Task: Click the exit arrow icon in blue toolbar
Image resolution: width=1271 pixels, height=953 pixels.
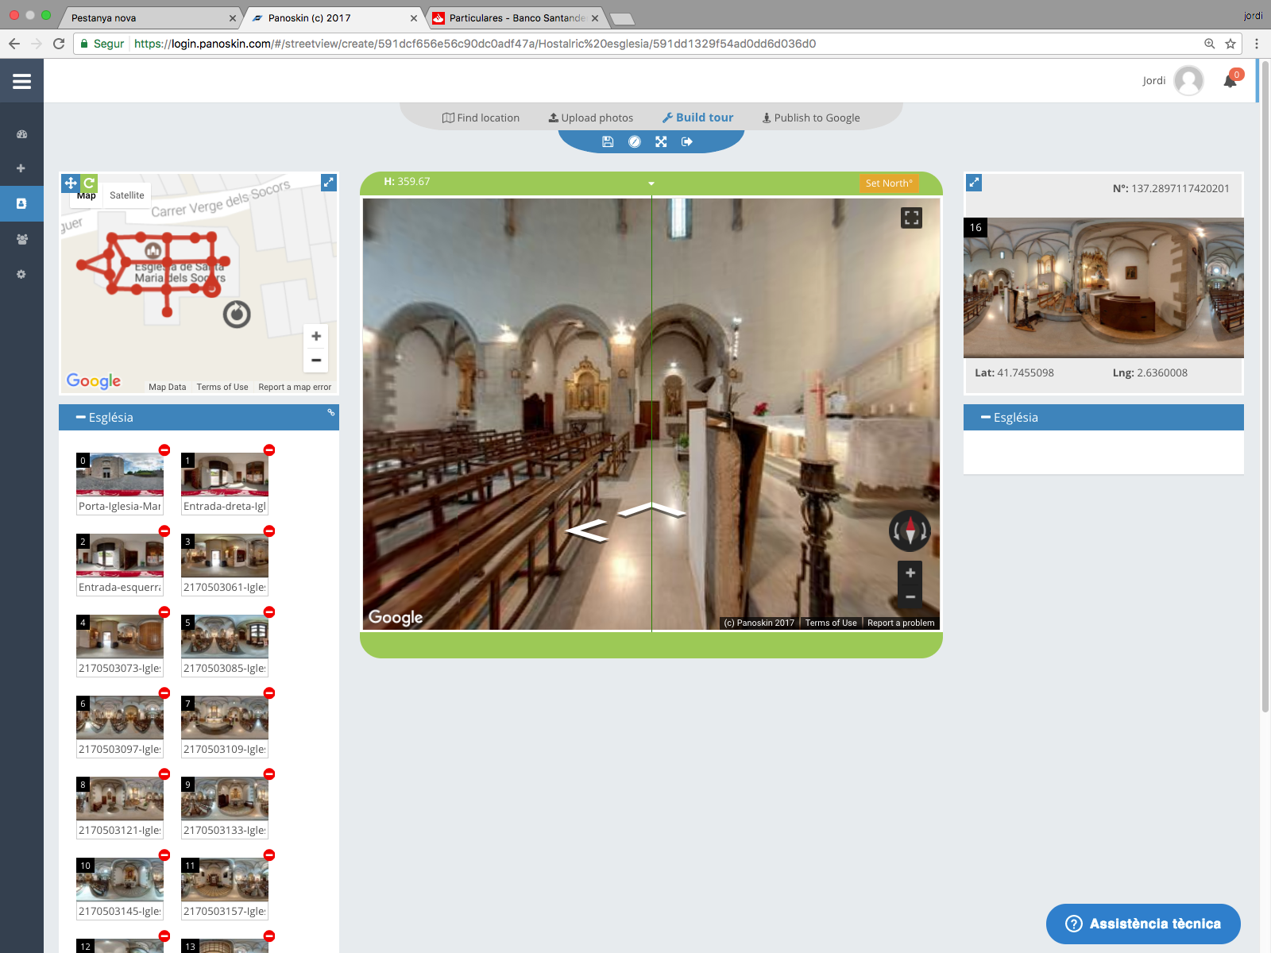Action: [687, 141]
